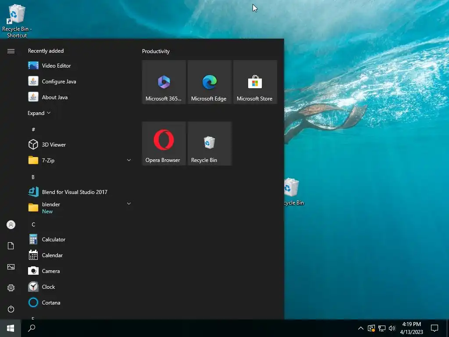Screen dimensions: 449x337
Task: Expand the recently added list
Action: 39,113
